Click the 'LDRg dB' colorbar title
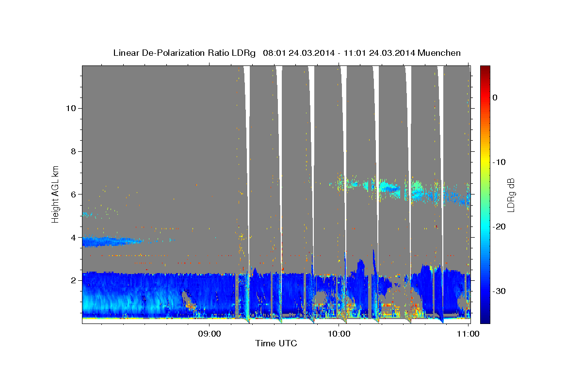Image resolution: width=582 pixels, height=388 pixels. (x=511, y=194)
